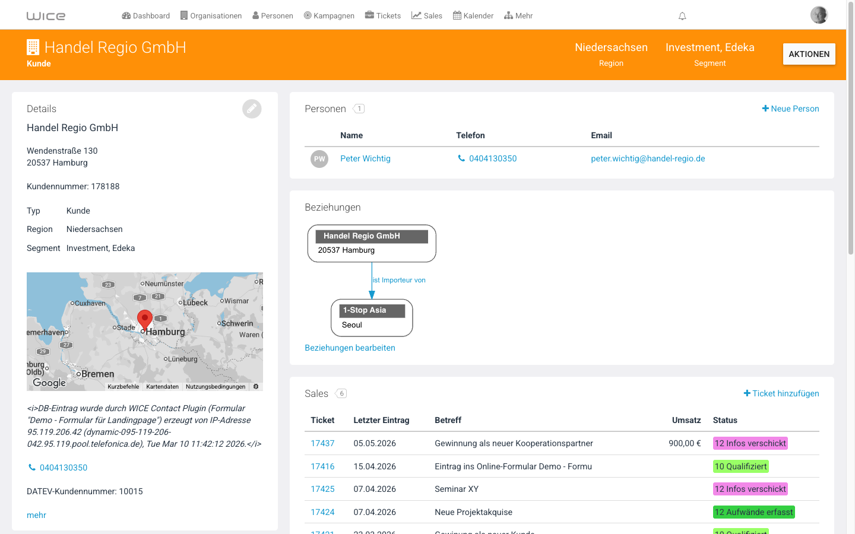Open ticket 17416
Screen dimensions: 855x534
point(322,466)
